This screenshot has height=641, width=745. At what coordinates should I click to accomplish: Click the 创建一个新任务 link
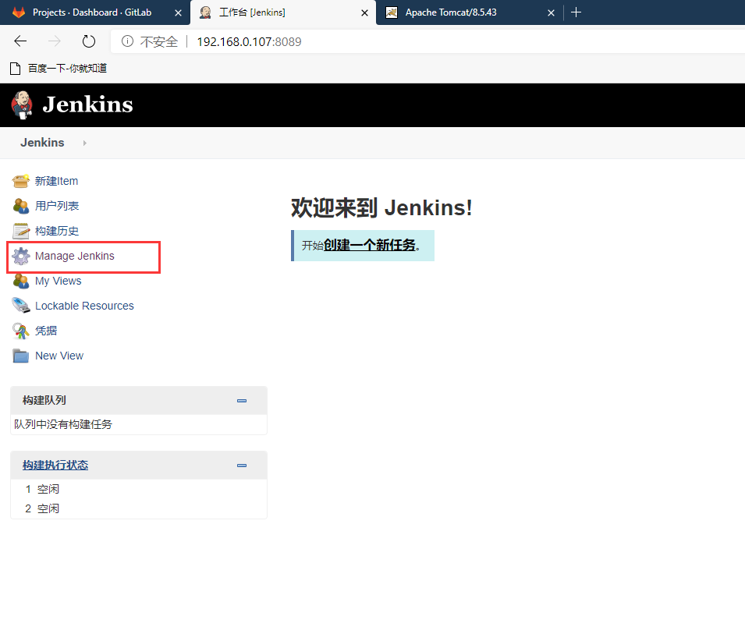tap(370, 245)
